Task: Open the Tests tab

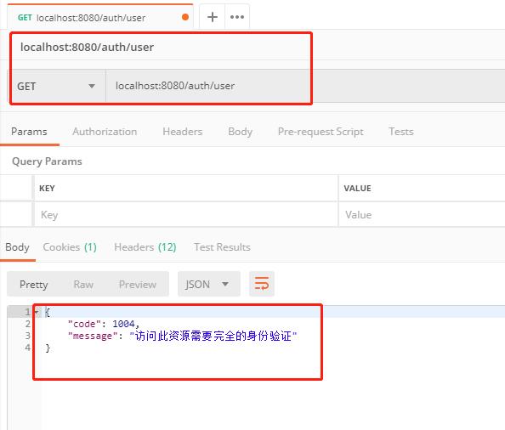Action: coord(401,132)
